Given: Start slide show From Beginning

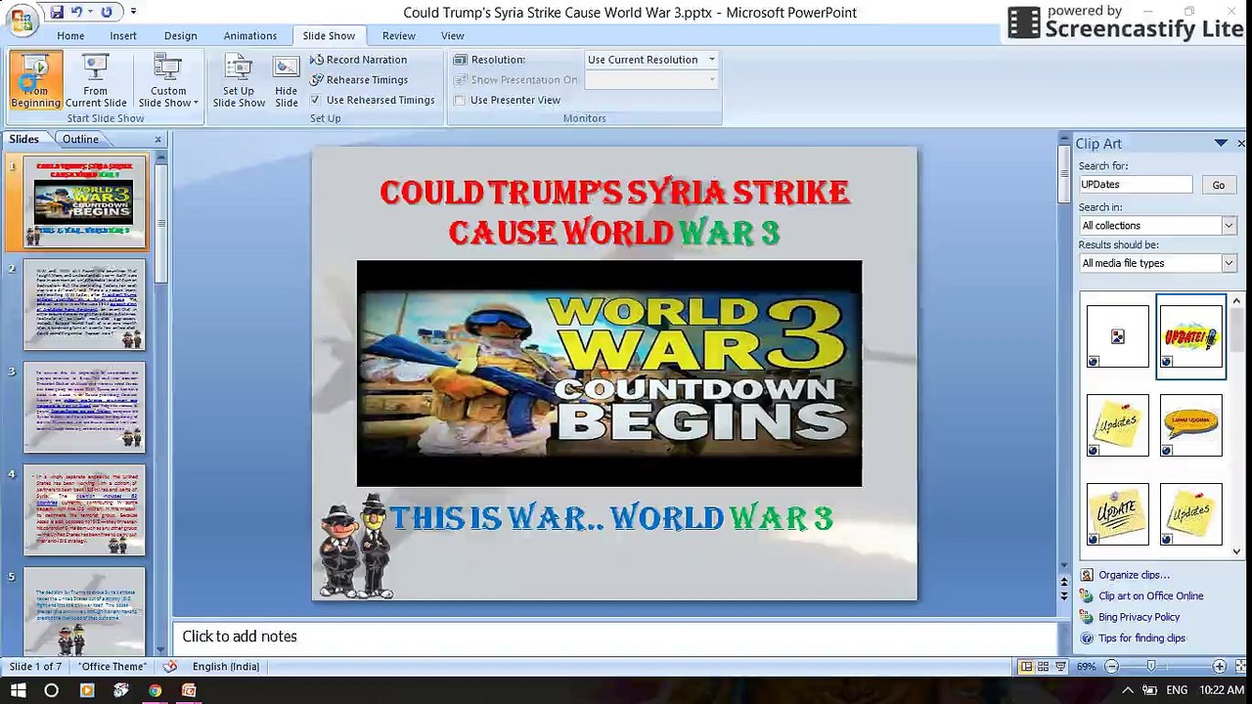Looking at the screenshot, I should click(x=36, y=80).
